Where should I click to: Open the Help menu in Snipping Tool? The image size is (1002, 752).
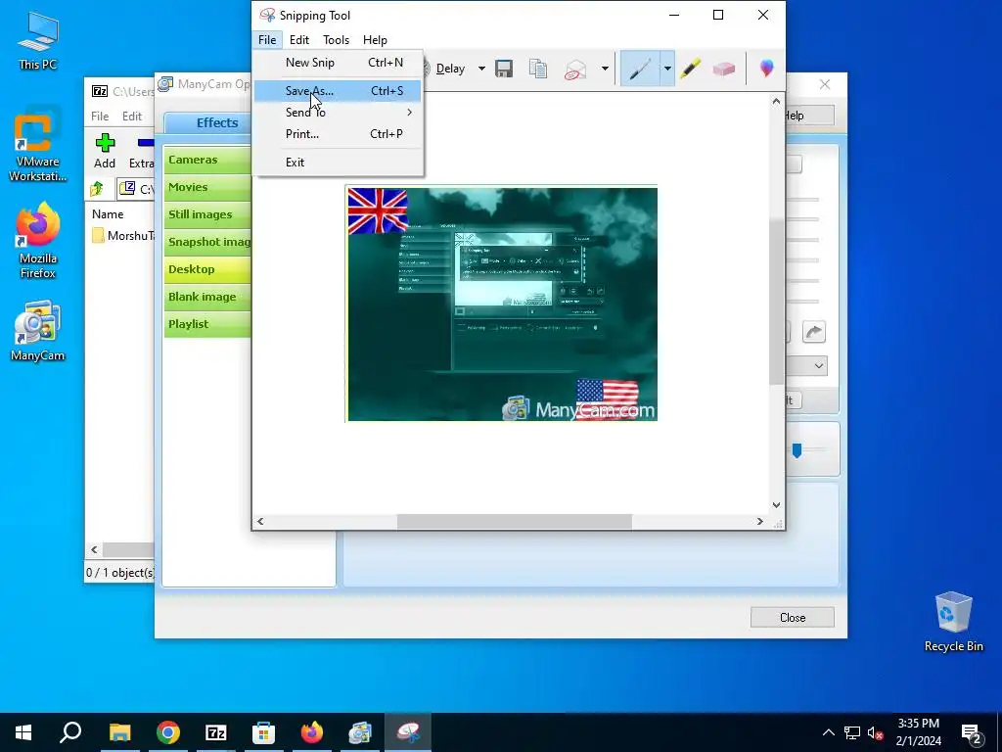(375, 39)
